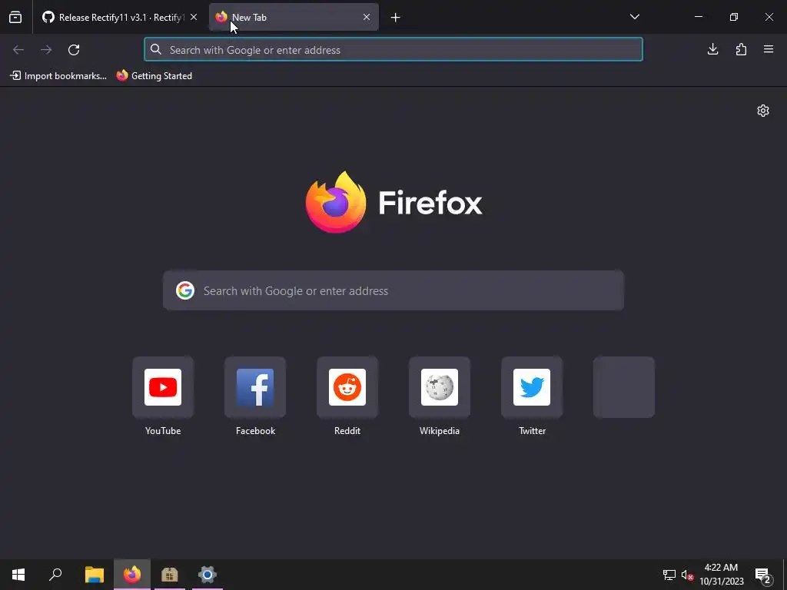787x590 pixels.
Task: Focus the address bar search field
Action: click(393, 49)
